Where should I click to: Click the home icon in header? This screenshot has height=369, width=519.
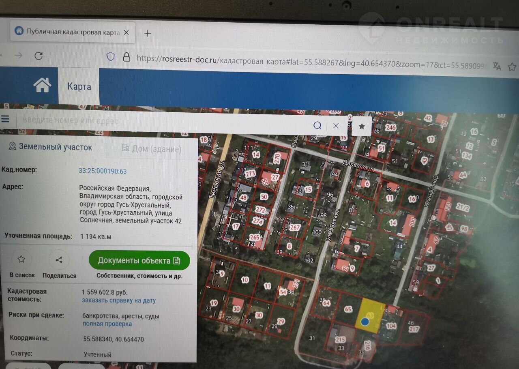(x=42, y=85)
